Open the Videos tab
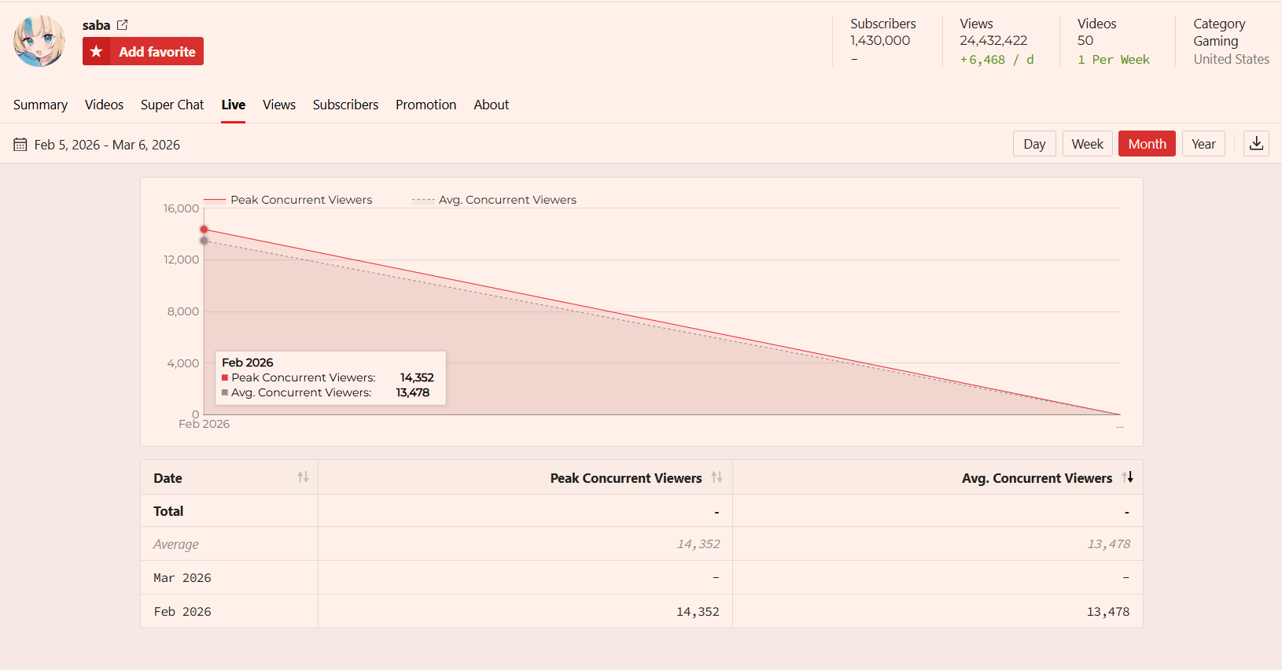Viewport: 1282px width, 670px height. [104, 105]
